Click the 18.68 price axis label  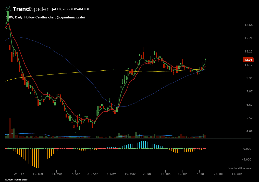tap(248, 25)
